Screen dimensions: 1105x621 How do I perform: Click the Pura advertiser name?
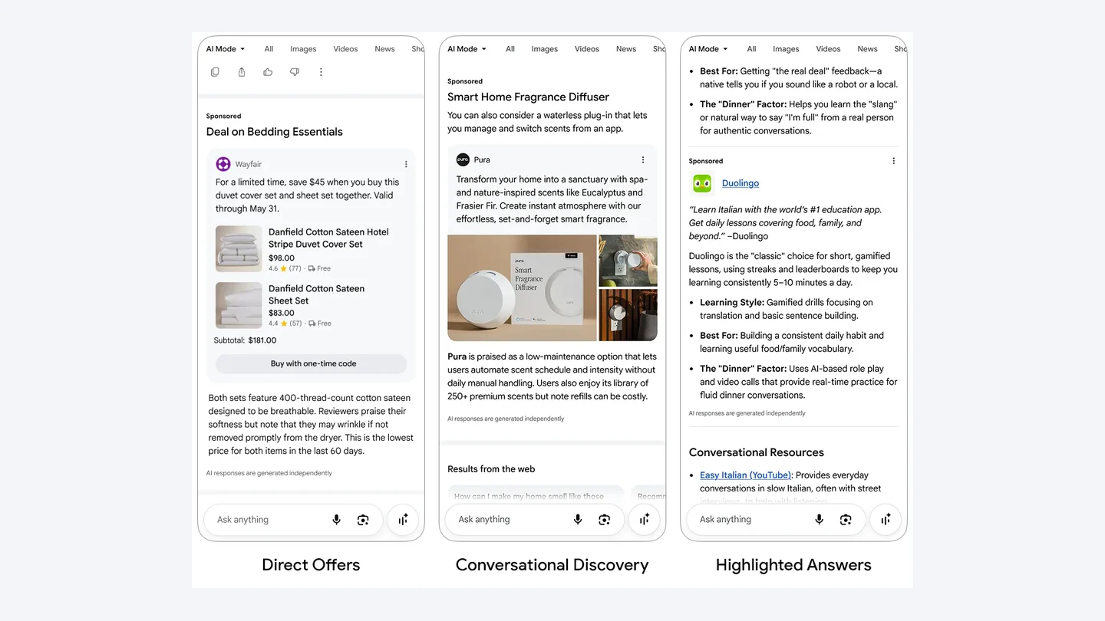pos(482,159)
